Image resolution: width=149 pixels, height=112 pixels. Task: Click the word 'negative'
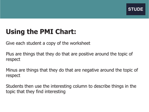pos(91,70)
